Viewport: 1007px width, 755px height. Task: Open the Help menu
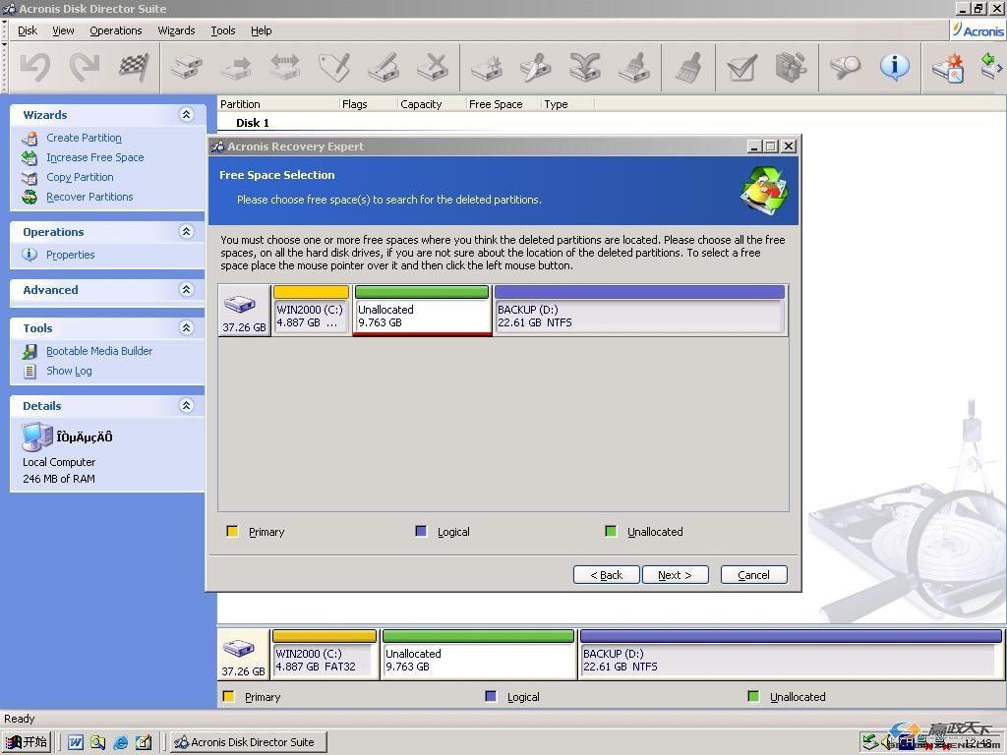(261, 30)
